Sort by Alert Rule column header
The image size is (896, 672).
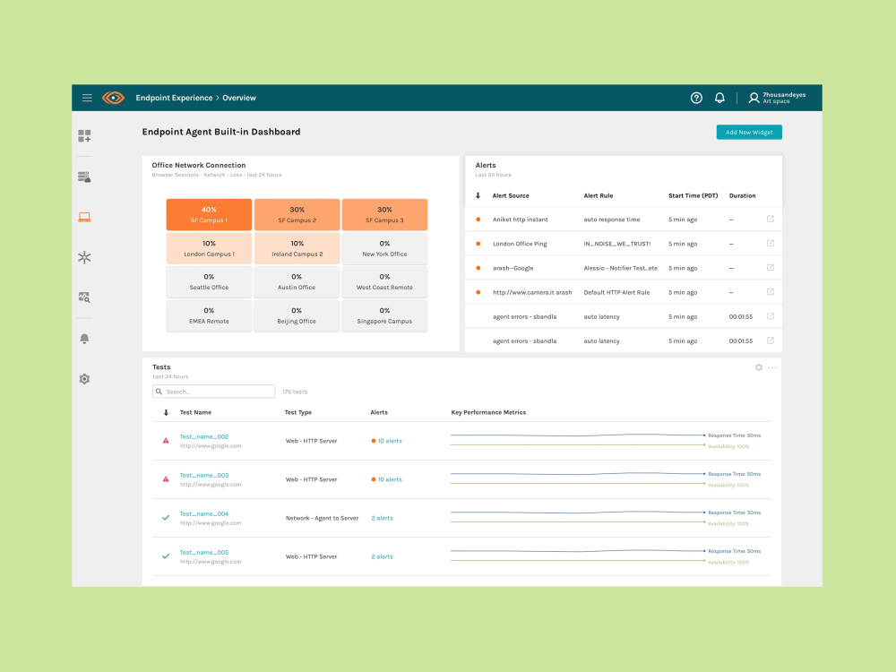tap(599, 195)
